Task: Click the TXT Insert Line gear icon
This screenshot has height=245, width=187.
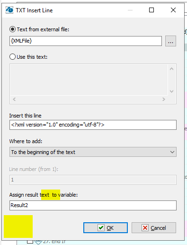Action: click(x=9, y=10)
